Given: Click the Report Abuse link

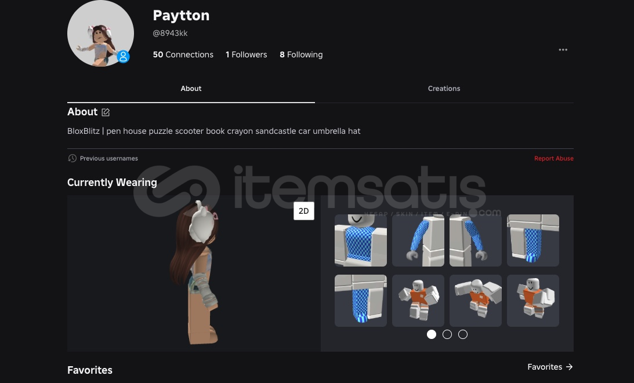Looking at the screenshot, I should point(553,158).
